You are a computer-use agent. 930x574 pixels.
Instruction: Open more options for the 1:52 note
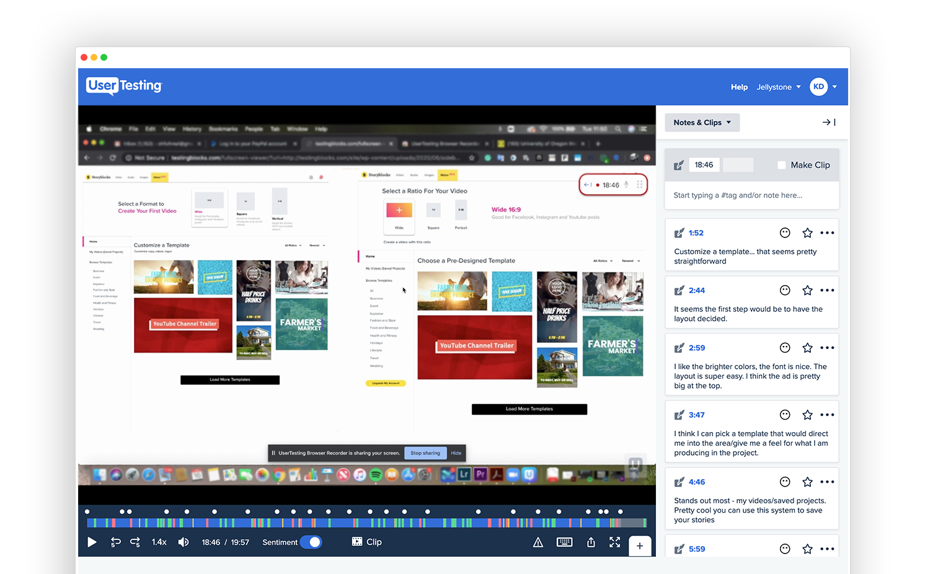pos(827,233)
